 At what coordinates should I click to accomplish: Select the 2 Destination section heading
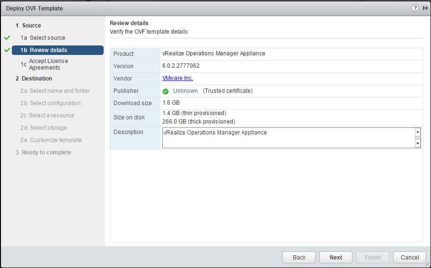click(34, 79)
